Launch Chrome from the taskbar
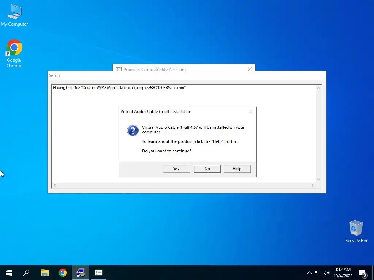374x280 pixels. click(63, 273)
